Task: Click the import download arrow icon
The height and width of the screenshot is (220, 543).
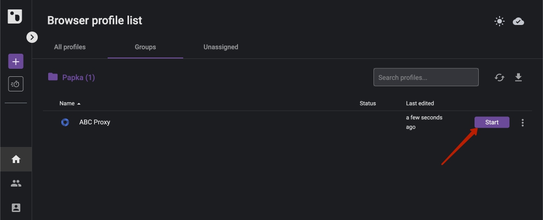Action: point(518,77)
